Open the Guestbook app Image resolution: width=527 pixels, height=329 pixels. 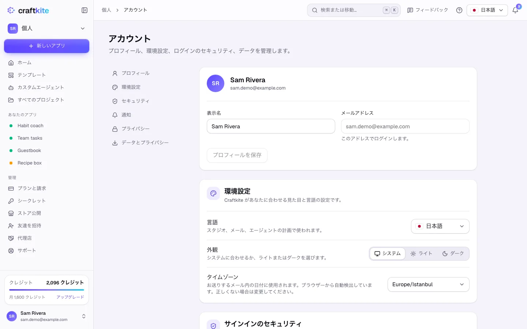point(46,150)
